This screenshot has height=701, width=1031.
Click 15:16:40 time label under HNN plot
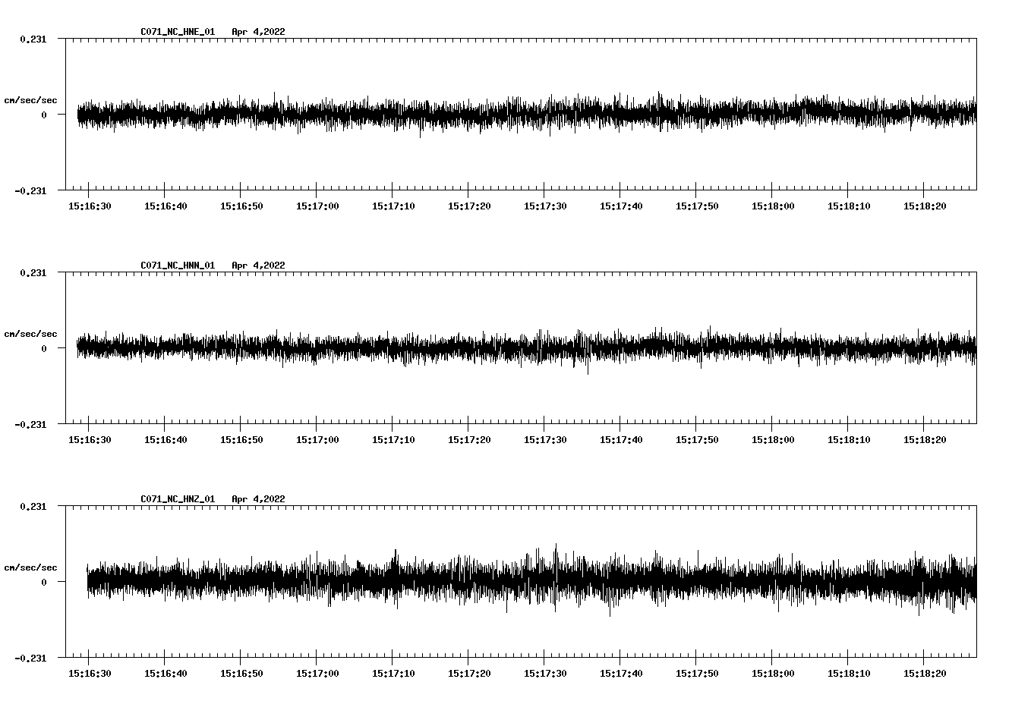pos(166,440)
